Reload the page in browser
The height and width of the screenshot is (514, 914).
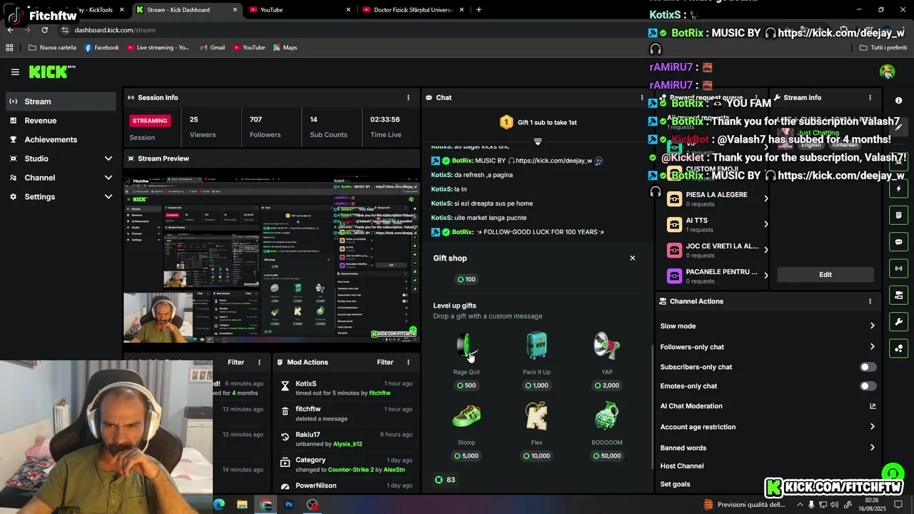(x=44, y=30)
